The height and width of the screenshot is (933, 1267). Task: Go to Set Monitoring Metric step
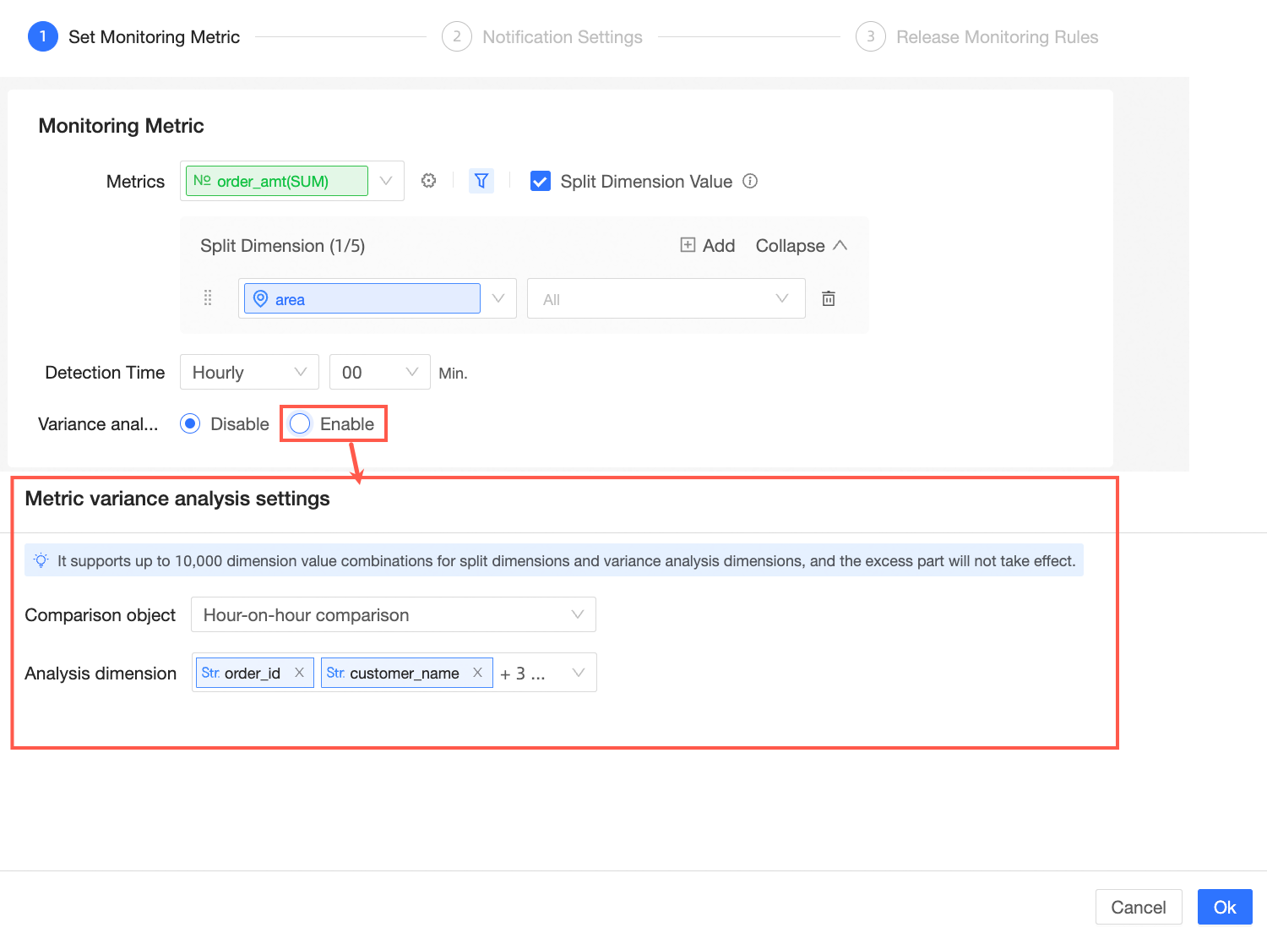click(x=134, y=36)
